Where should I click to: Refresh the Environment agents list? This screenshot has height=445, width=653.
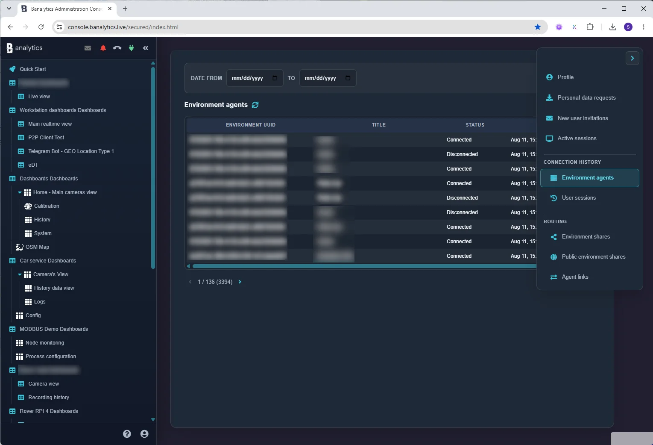point(255,105)
